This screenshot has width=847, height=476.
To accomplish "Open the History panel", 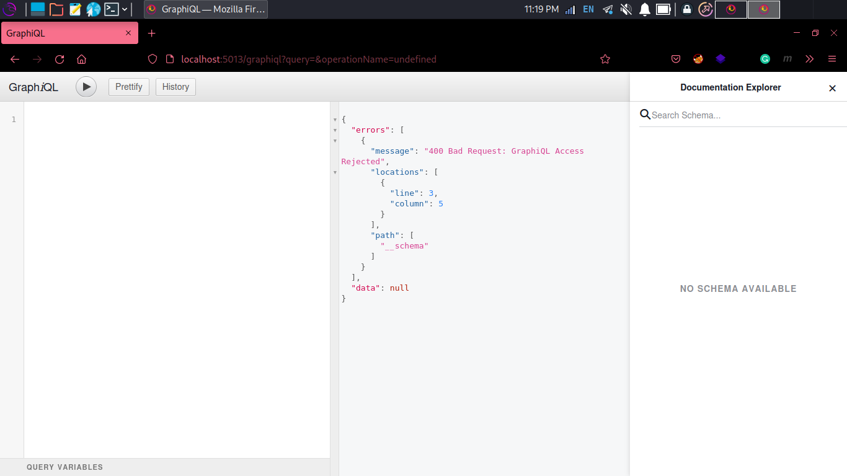I will [x=175, y=87].
